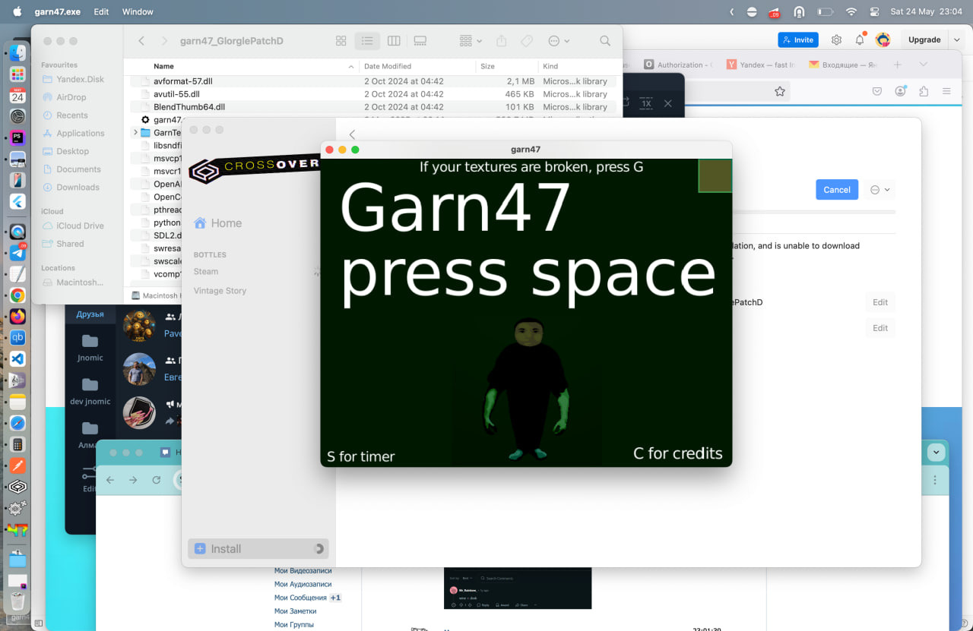The image size is (973, 631).
Task: Click the CrossOver Install button
Action: 258,548
